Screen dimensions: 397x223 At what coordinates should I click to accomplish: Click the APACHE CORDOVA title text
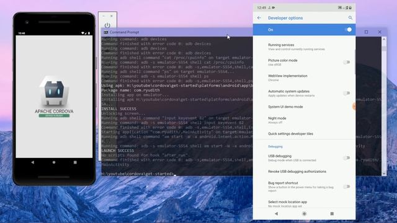pos(54,111)
